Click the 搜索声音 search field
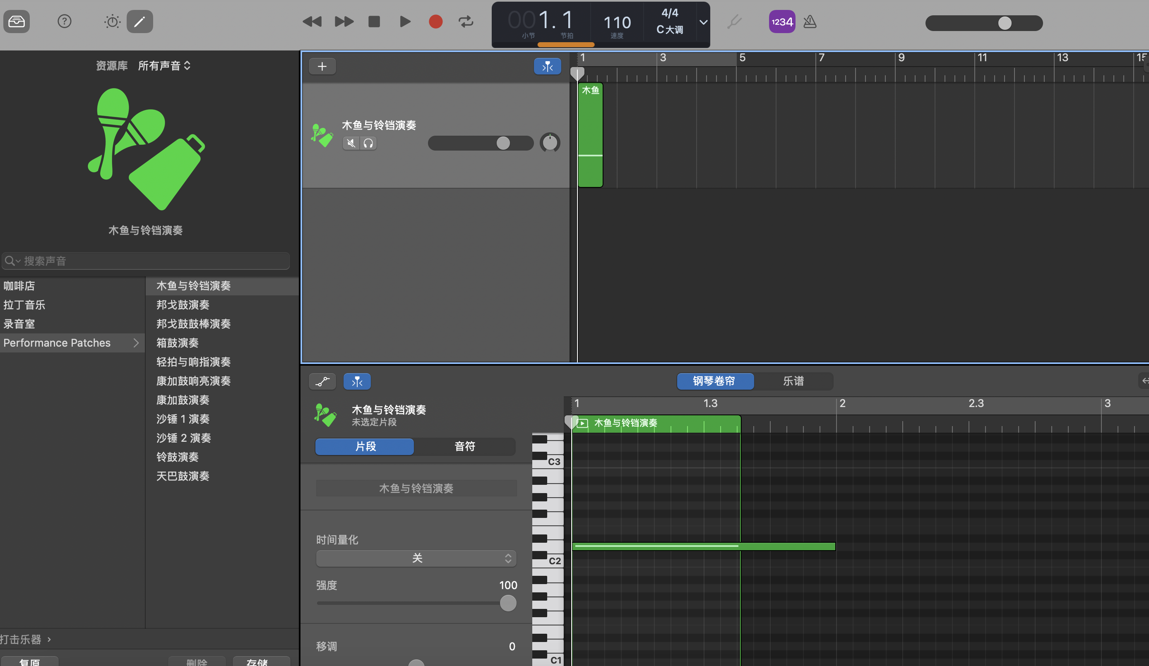 coord(145,261)
